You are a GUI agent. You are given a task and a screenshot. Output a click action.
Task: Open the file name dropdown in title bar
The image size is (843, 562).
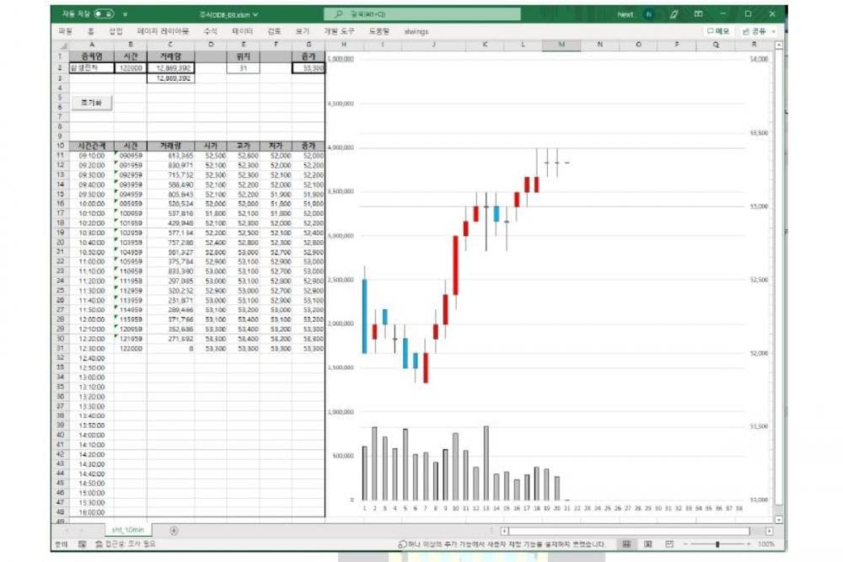click(255, 14)
